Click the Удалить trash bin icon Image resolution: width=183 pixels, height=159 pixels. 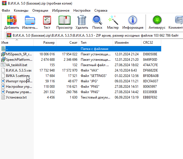click(82, 20)
